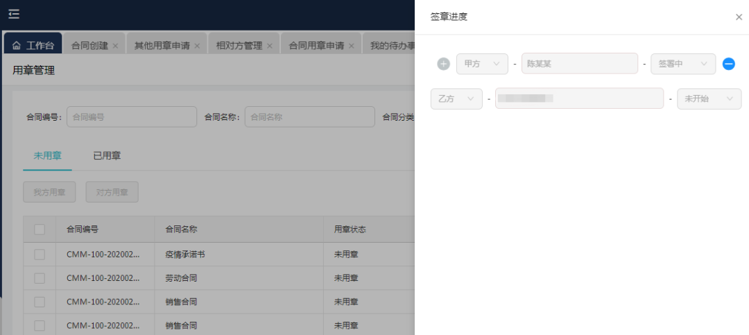Click the 合同编号 input field
This screenshot has width=749, height=335.
click(132, 117)
